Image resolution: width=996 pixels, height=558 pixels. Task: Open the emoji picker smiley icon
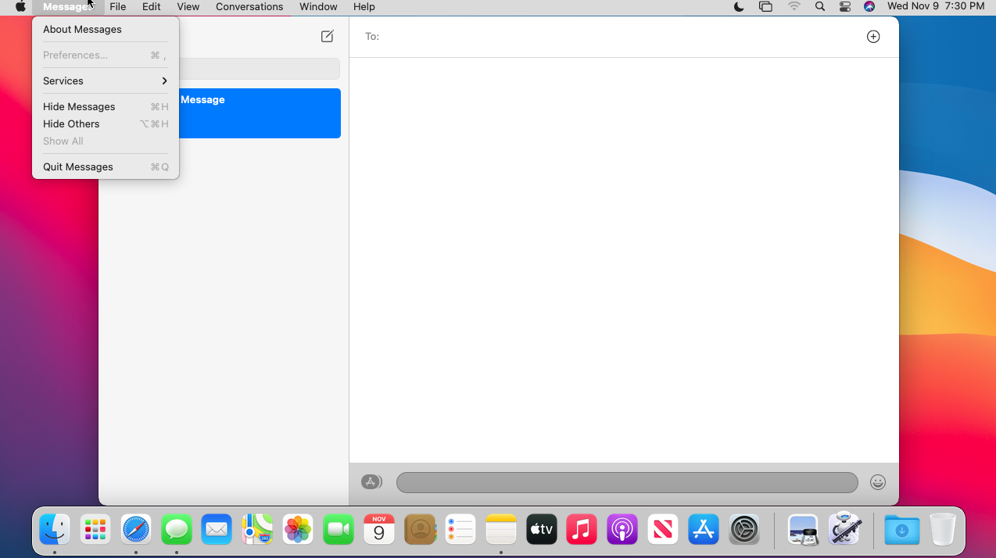[x=878, y=482]
